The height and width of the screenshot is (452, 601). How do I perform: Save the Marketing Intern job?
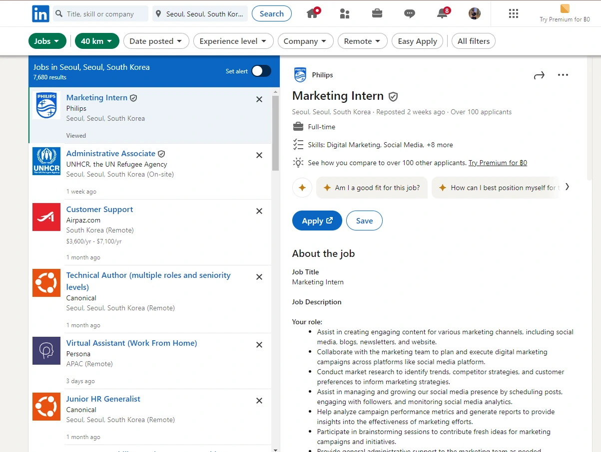click(364, 221)
